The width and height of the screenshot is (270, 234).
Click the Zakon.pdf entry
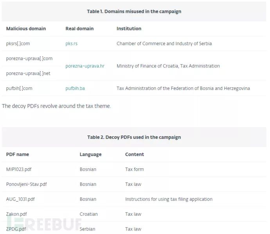point(16,214)
